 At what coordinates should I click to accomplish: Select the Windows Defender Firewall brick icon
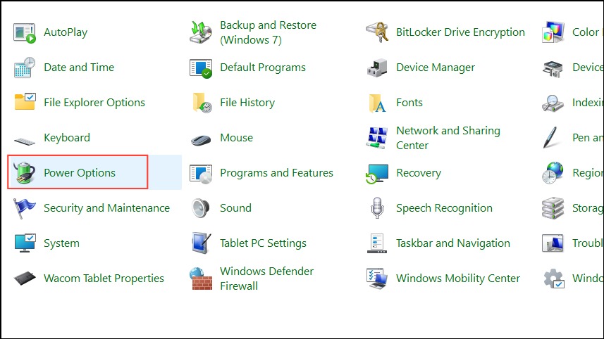pos(201,279)
